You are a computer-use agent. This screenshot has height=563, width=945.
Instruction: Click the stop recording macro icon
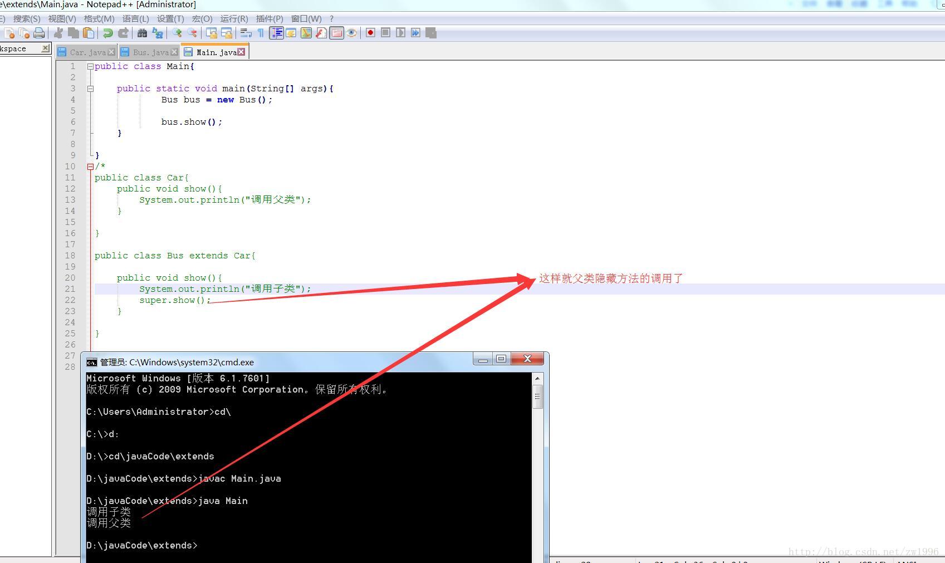(385, 33)
